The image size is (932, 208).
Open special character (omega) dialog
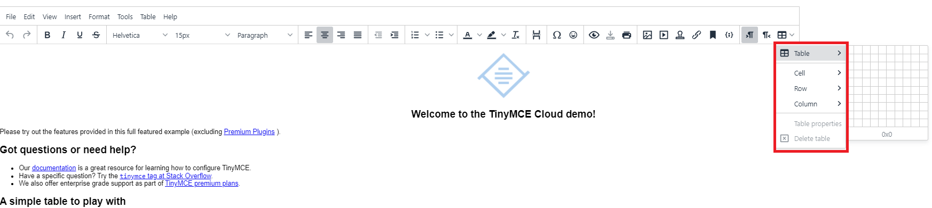click(x=557, y=35)
